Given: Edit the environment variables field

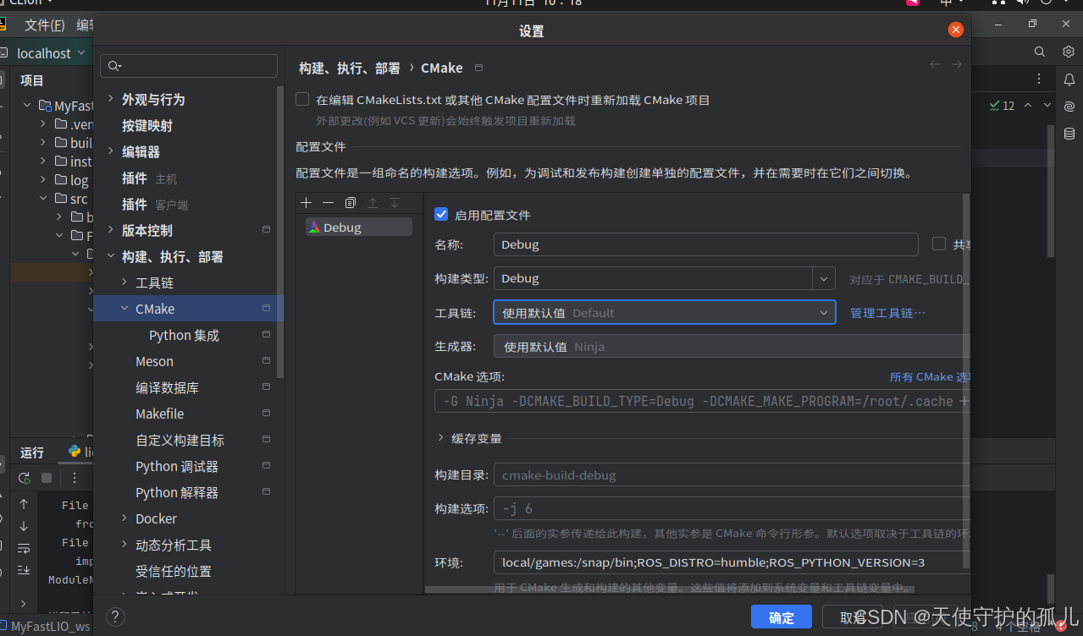Looking at the screenshot, I should (x=732, y=562).
